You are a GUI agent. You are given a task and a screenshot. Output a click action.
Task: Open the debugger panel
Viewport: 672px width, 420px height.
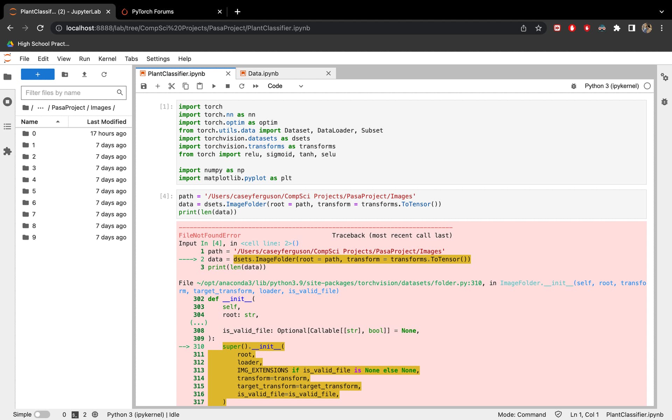coord(664,101)
